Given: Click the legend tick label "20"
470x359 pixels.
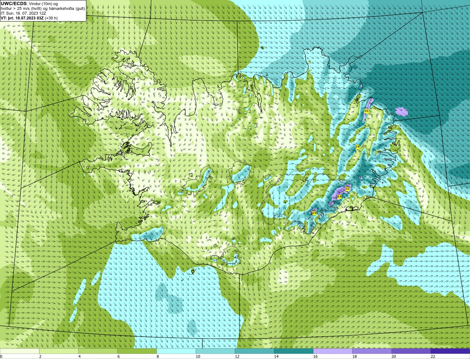Looking at the screenshot, I should point(394,356).
